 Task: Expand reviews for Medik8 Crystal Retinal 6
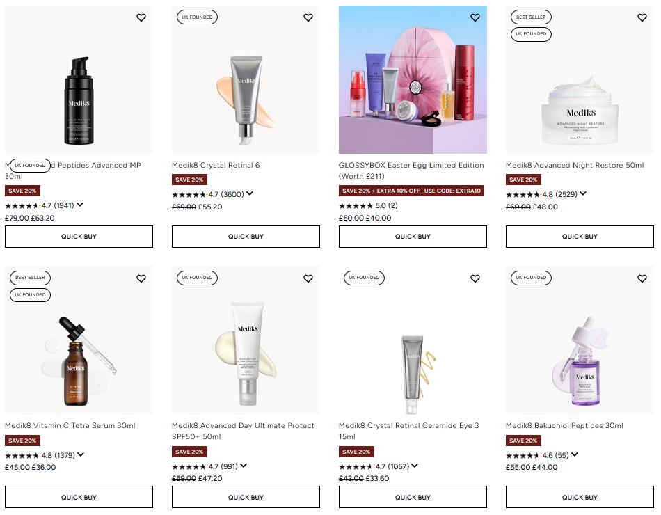click(x=250, y=194)
